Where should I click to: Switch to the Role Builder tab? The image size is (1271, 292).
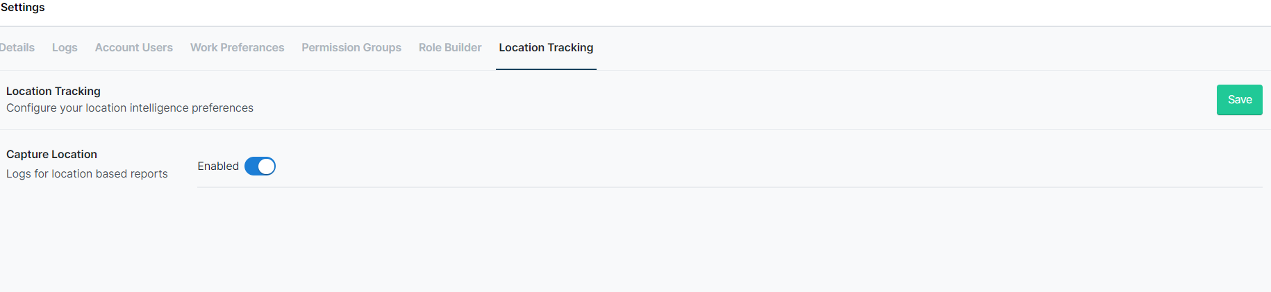coord(450,48)
